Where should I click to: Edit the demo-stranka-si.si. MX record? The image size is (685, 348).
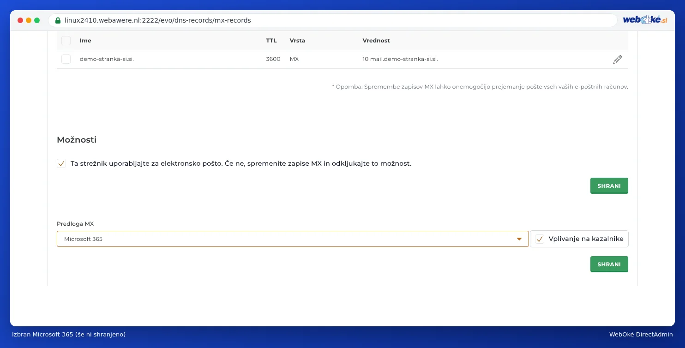pyautogui.click(x=617, y=60)
